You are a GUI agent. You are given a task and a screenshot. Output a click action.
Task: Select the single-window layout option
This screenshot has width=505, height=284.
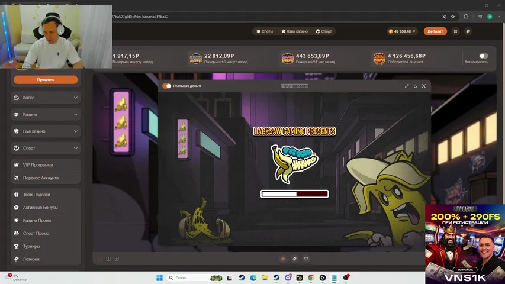(x=99, y=259)
